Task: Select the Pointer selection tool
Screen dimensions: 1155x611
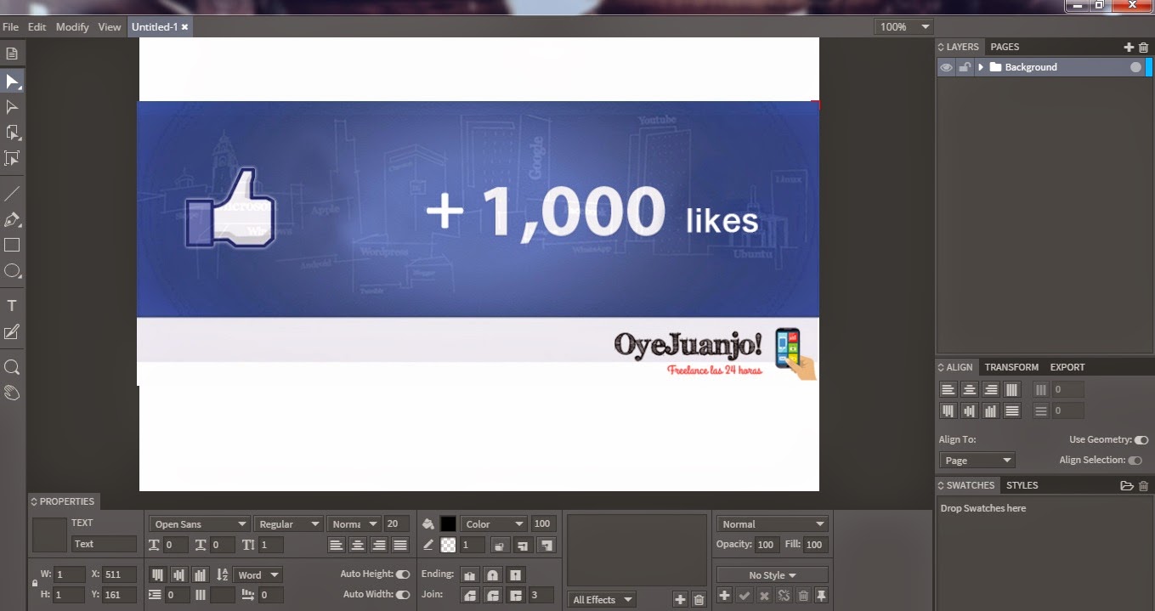Action: (12, 82)
